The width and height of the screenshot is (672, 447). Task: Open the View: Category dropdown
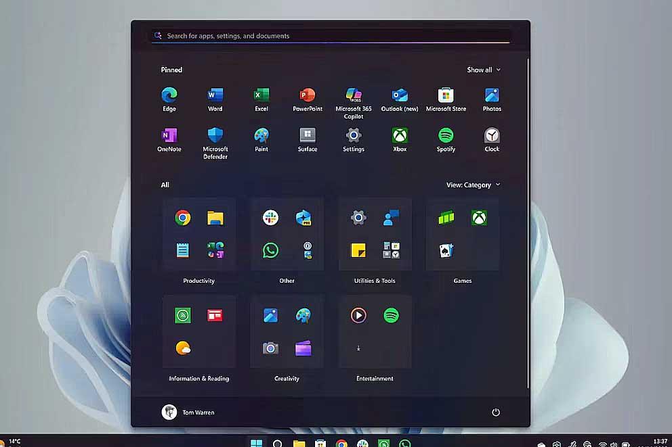click(473, 185)
